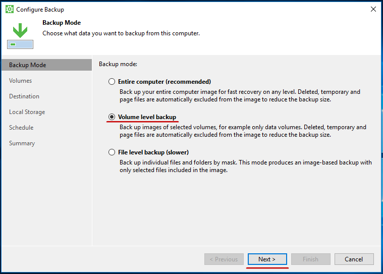Click the Finish button

(311, 259)
